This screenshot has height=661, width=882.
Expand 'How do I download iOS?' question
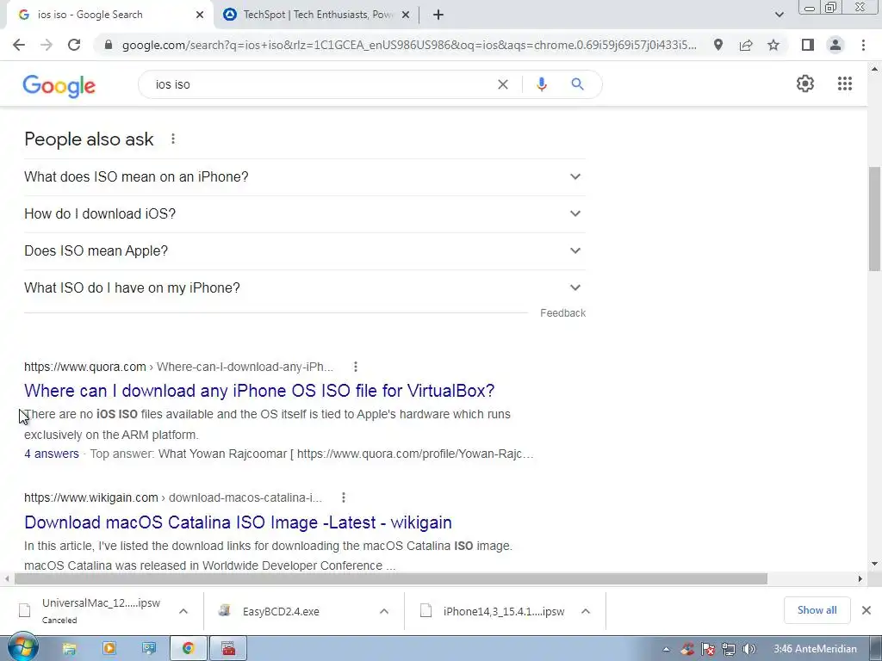(305, 214)
